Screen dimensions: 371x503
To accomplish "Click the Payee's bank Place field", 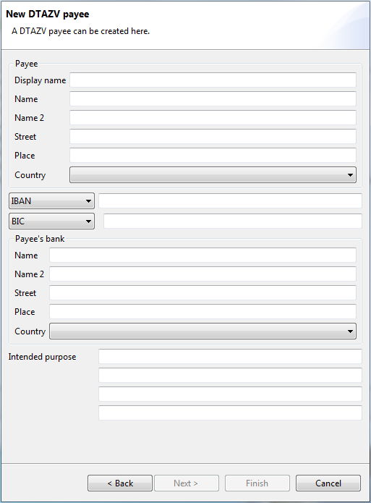I will coord(202,311).
